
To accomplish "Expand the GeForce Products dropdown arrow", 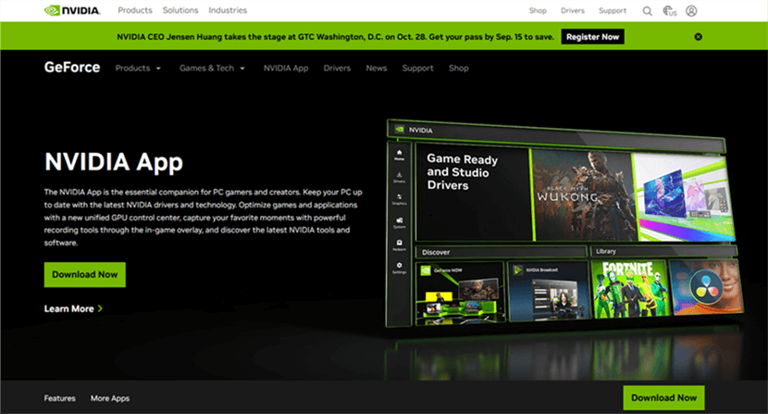I will click(158, 69).
